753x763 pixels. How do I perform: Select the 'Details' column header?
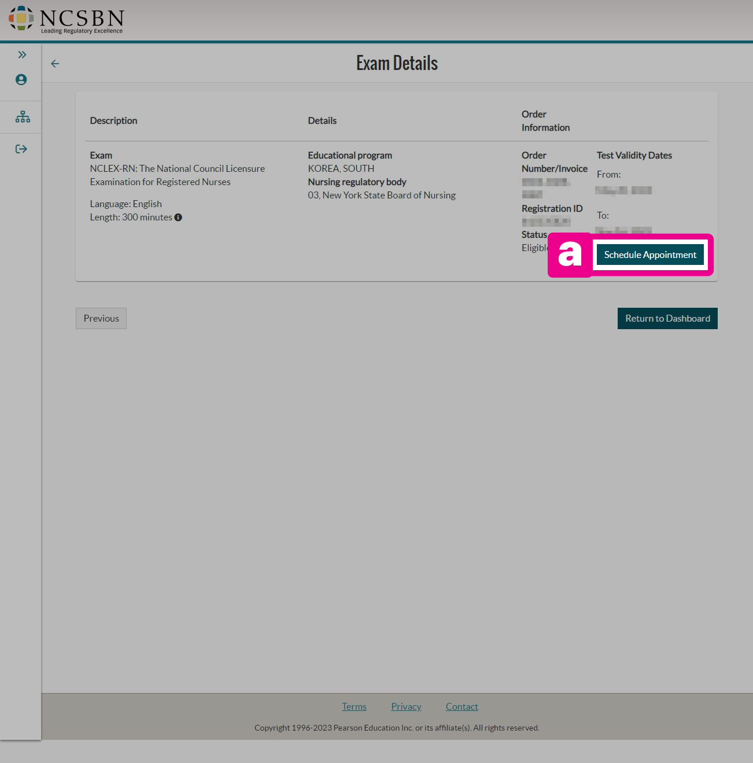tap(322, 120)
